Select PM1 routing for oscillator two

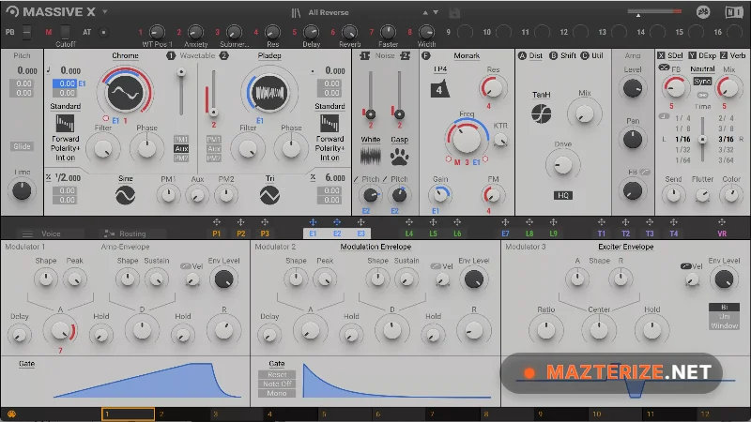tap(214, 139)
